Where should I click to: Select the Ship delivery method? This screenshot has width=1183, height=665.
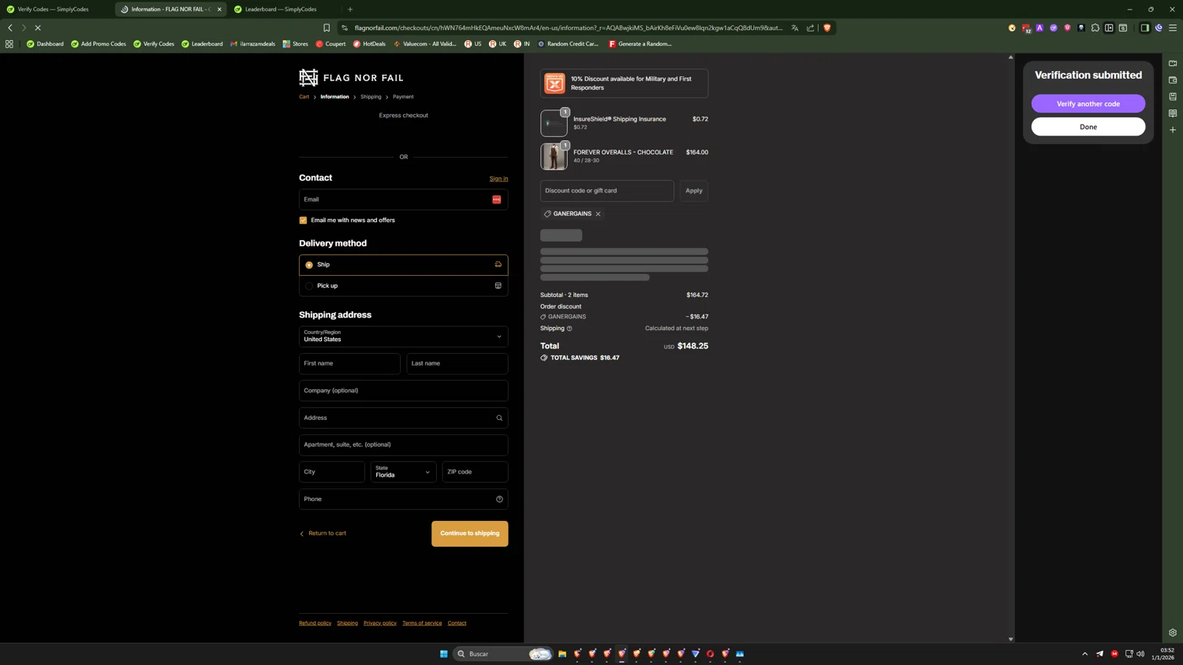[403, 265]
